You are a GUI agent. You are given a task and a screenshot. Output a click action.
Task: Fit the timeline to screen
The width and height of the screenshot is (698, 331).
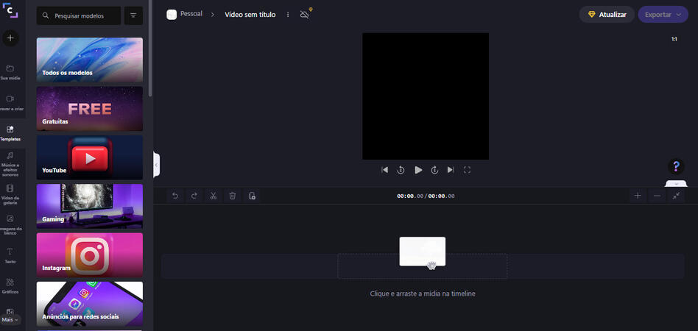[676, 196]
